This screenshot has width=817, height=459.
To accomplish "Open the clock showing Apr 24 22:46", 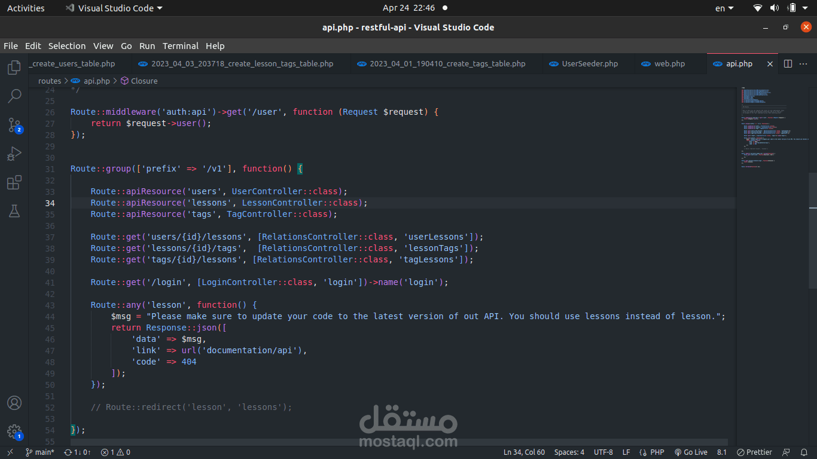I will [x=408, y=8].
